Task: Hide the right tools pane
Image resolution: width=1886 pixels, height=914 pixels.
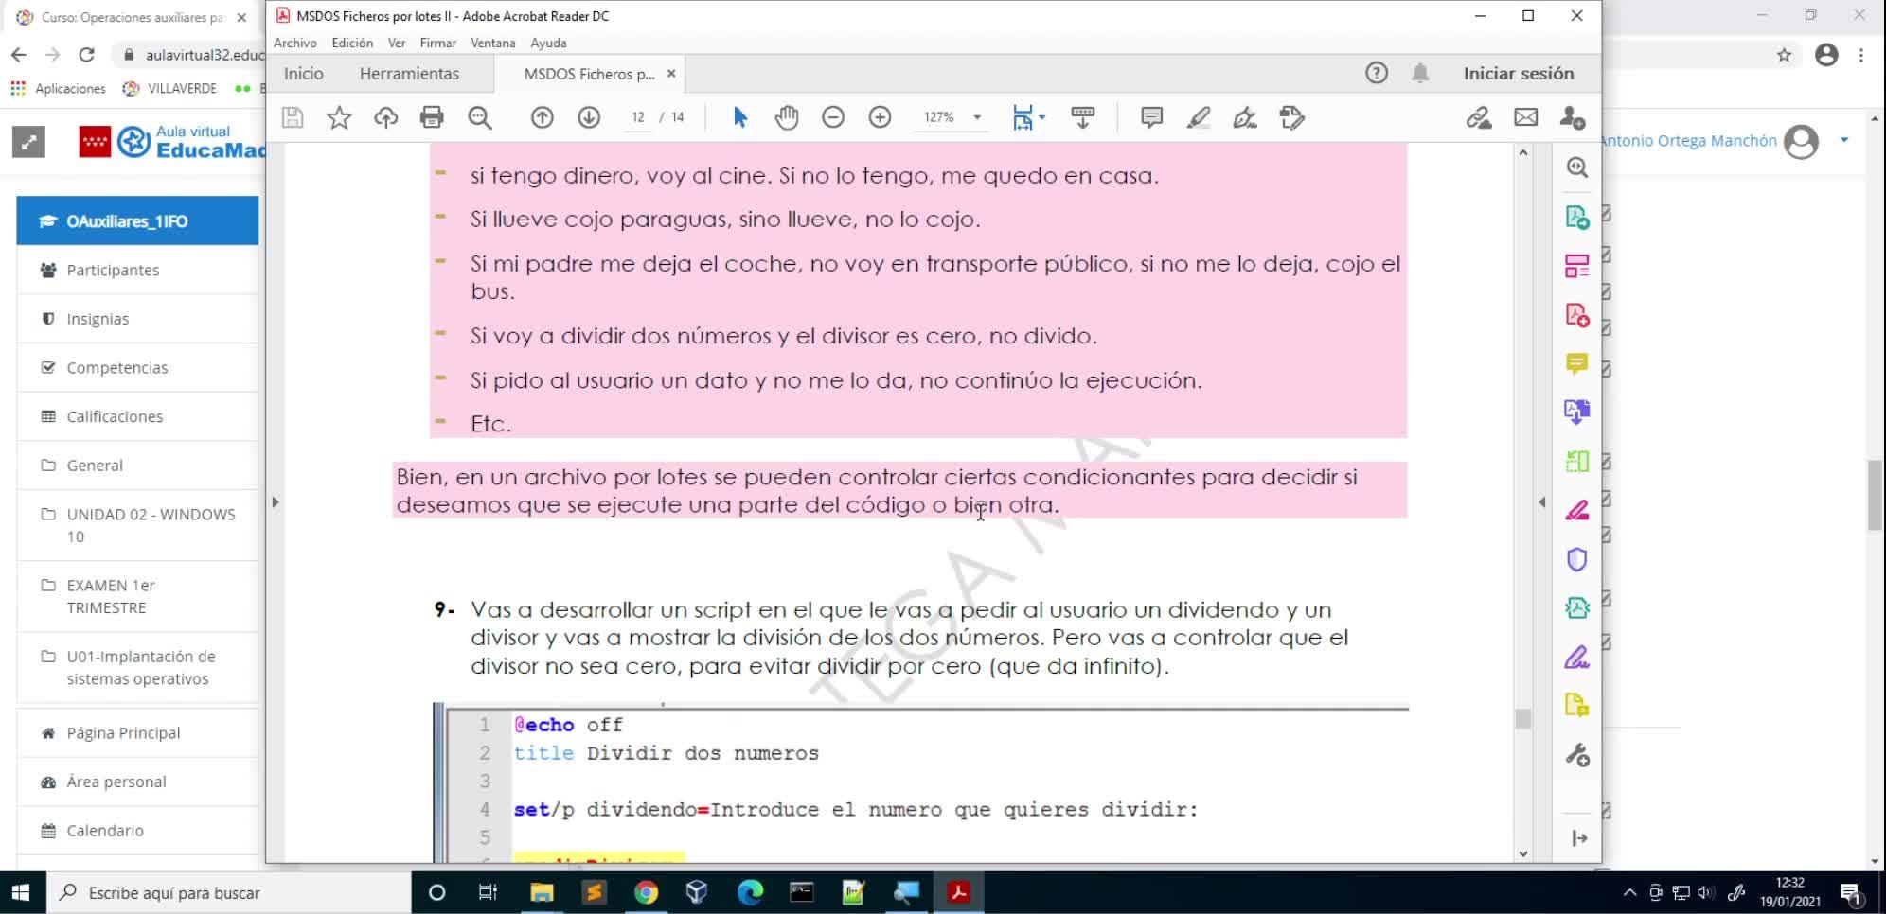Action: click(1579, 838)
